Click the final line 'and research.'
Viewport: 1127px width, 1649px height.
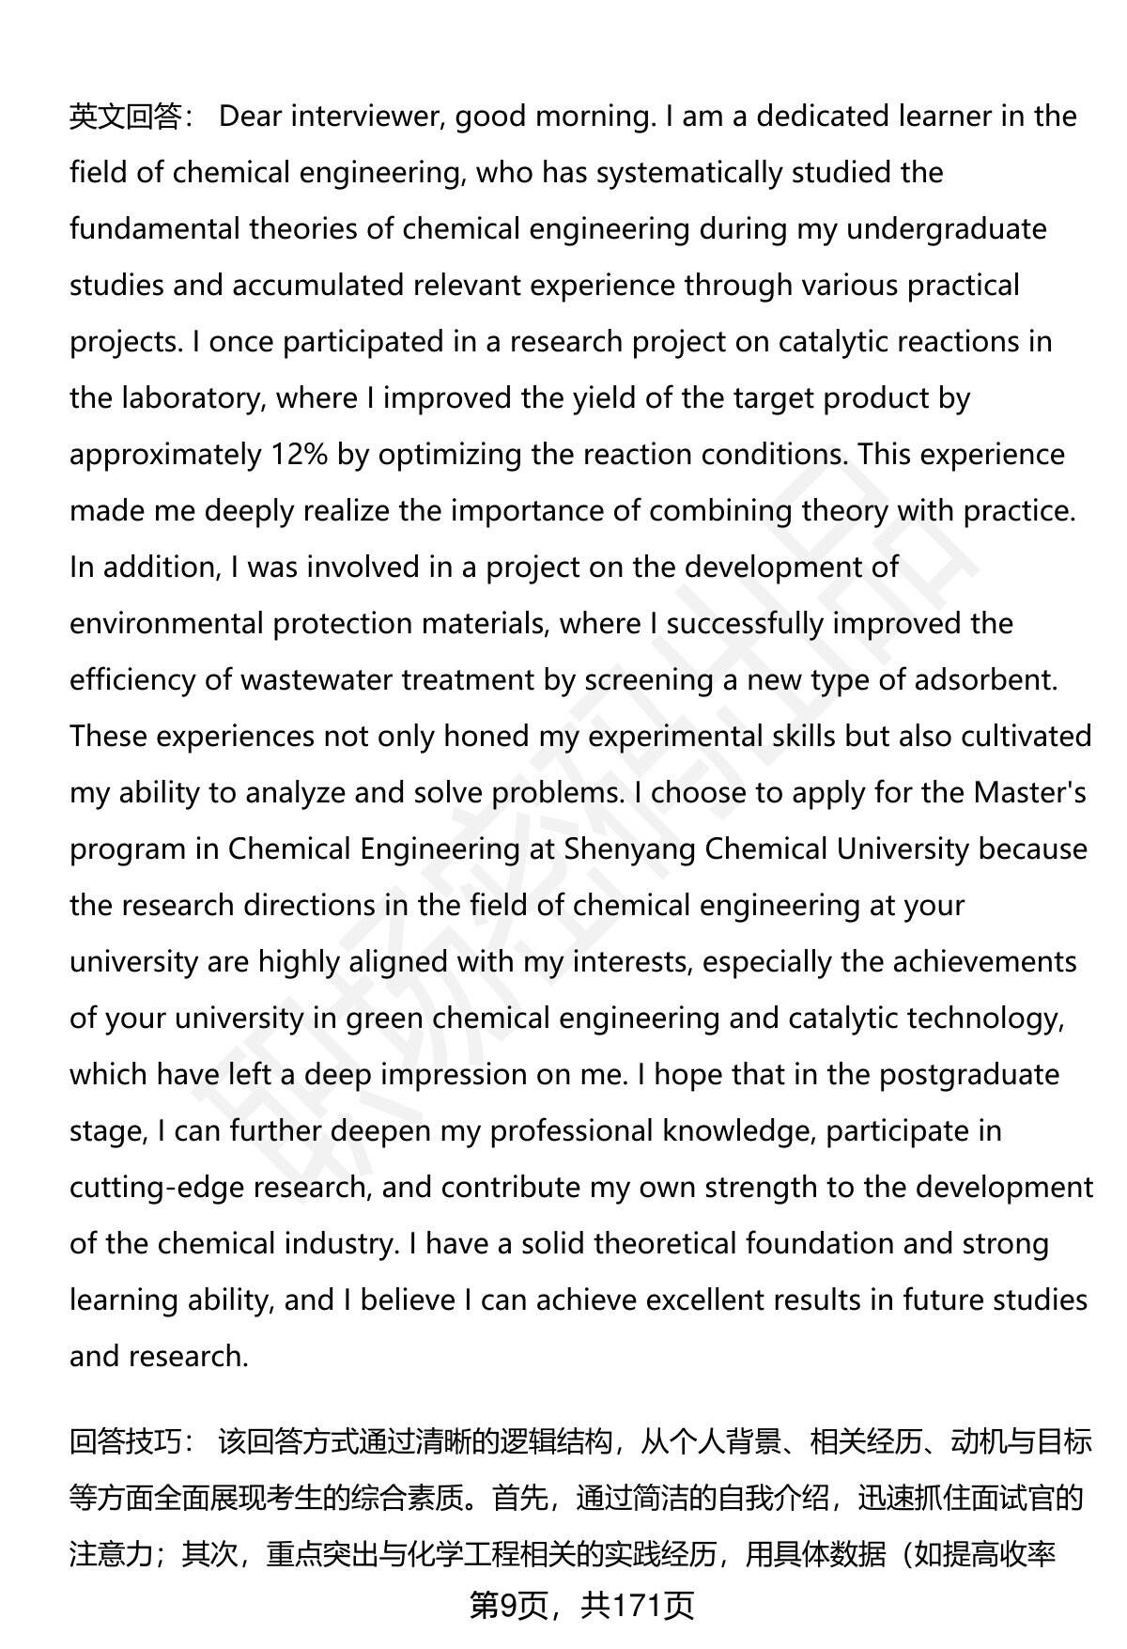159,1357
